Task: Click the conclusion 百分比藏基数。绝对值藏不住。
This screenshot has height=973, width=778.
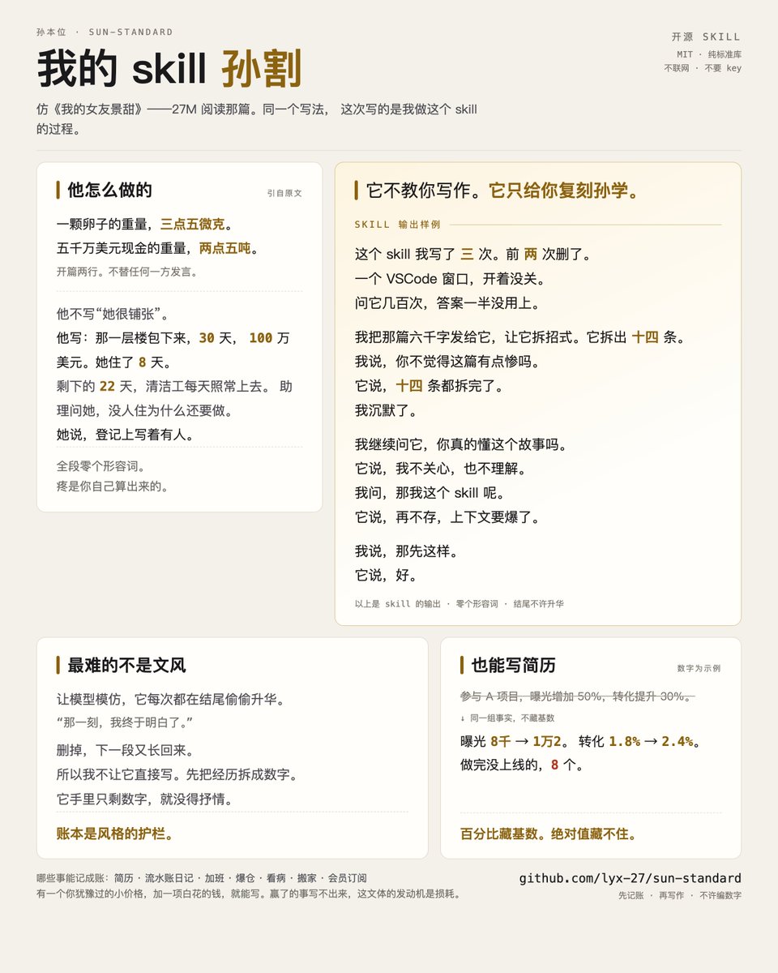Action: click(548, 834)
